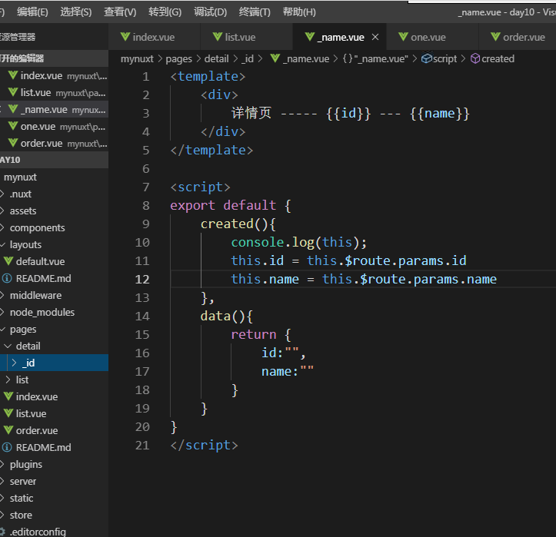Open index.vue in open editors list
This screenshot has width=556, height=537.
[55, 76]
